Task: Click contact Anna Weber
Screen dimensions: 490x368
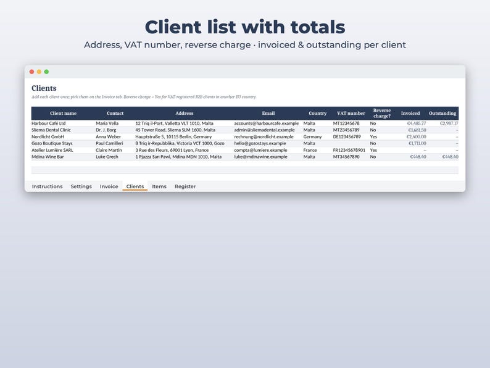Action: (108, 136)
